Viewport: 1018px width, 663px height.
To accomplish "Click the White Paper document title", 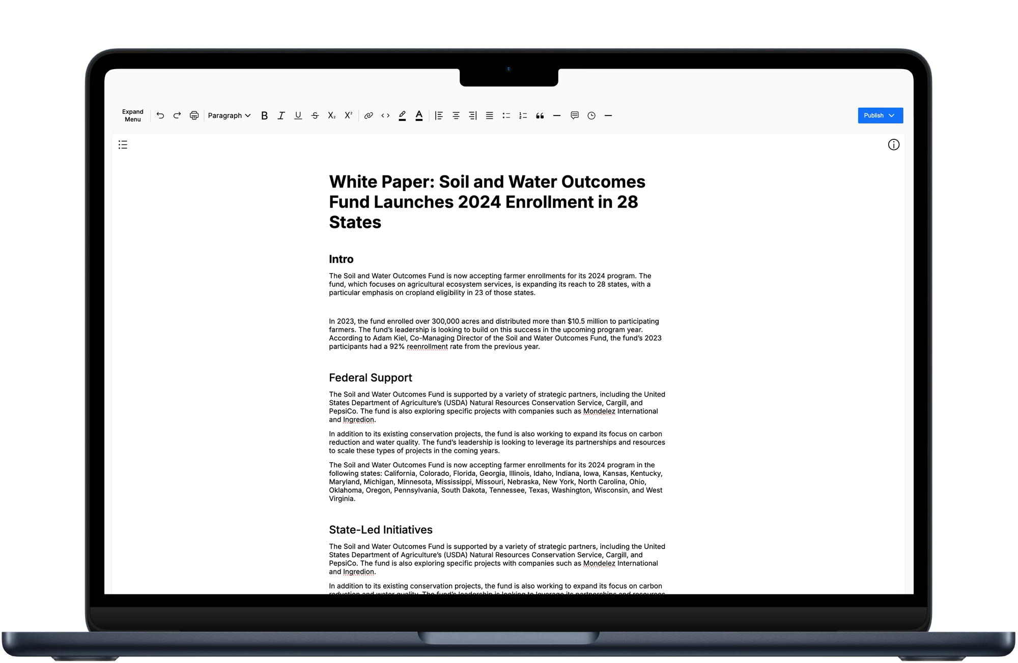I will click(x=487, y=202).
